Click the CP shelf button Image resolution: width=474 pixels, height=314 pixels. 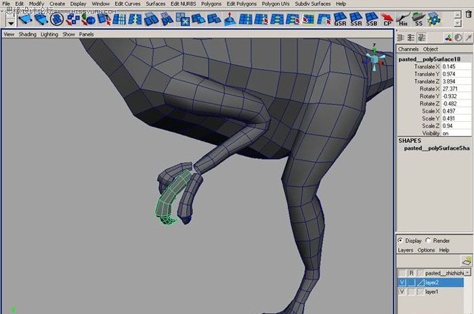tap(388, 18)
